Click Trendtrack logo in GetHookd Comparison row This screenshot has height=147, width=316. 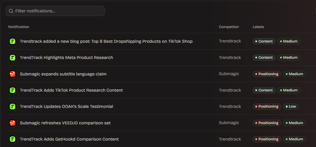[x=12, y=139]
